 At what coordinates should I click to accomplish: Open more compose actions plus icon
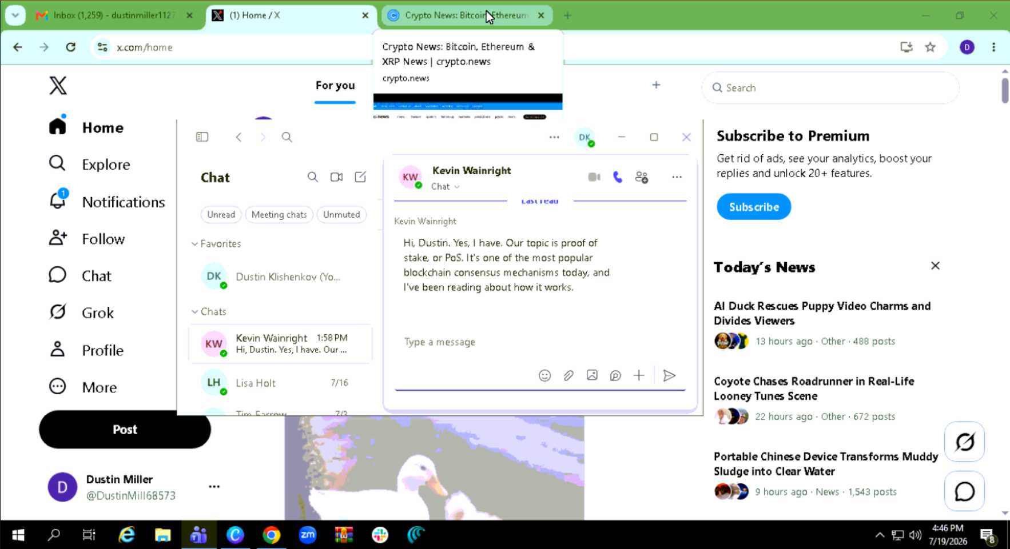tap(639, 375)
